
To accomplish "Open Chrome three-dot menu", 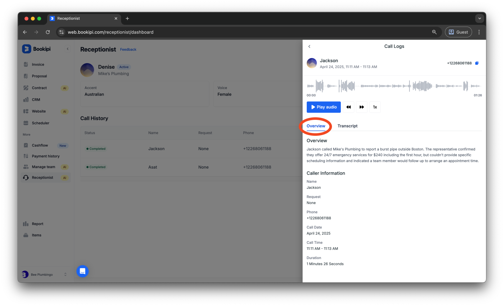I will click(479, 32).
